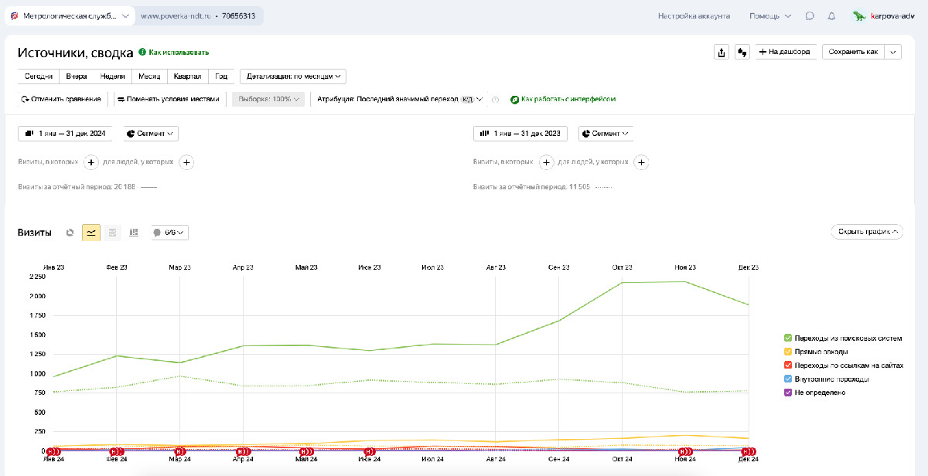Viewport: 928px width, 476px height.
Task: Click Отменить сравнение
Action: (61, 99)
